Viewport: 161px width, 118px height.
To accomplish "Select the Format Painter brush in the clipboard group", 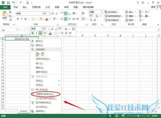I will coord(10,20).
